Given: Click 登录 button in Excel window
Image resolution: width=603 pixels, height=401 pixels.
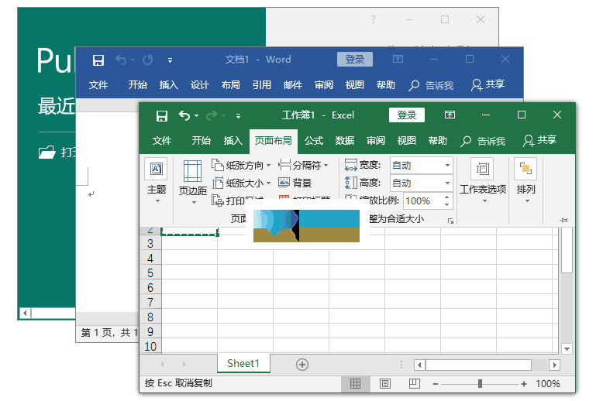Looking at the screenshot, I should pos(406,115).
